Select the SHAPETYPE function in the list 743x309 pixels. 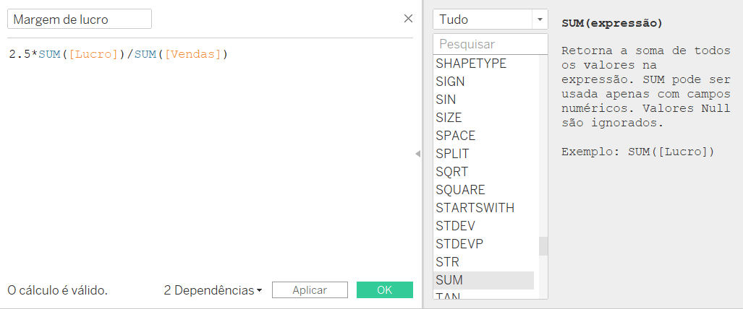click(483, 64)
